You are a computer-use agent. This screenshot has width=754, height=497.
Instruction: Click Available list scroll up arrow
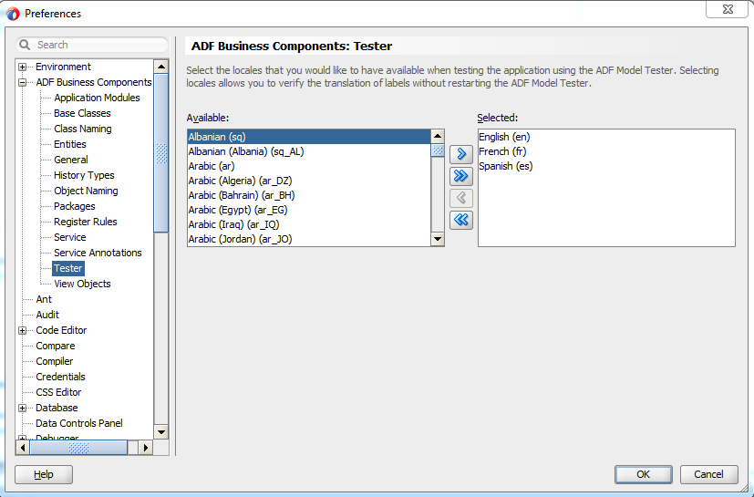pyautogui.click(x=438, y=136)
